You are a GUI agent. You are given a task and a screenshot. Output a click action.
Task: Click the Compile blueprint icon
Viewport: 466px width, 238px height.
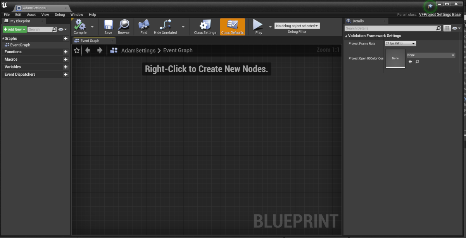pos(80,25)
